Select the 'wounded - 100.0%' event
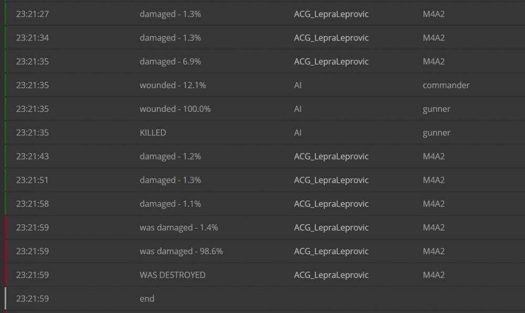The image size is (525, 313). pos(174,109)
